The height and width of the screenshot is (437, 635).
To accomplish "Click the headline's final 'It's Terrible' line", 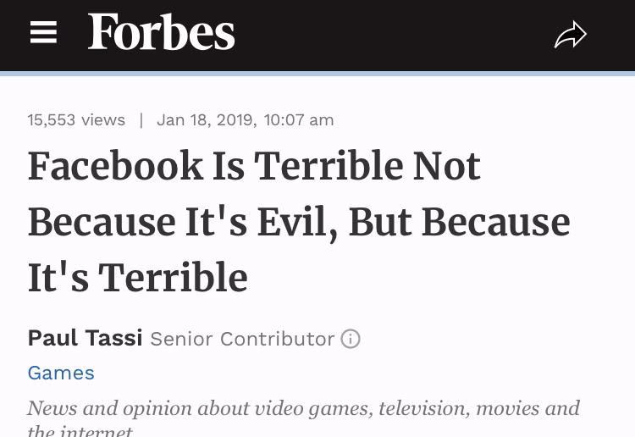I will click(138, 278).
